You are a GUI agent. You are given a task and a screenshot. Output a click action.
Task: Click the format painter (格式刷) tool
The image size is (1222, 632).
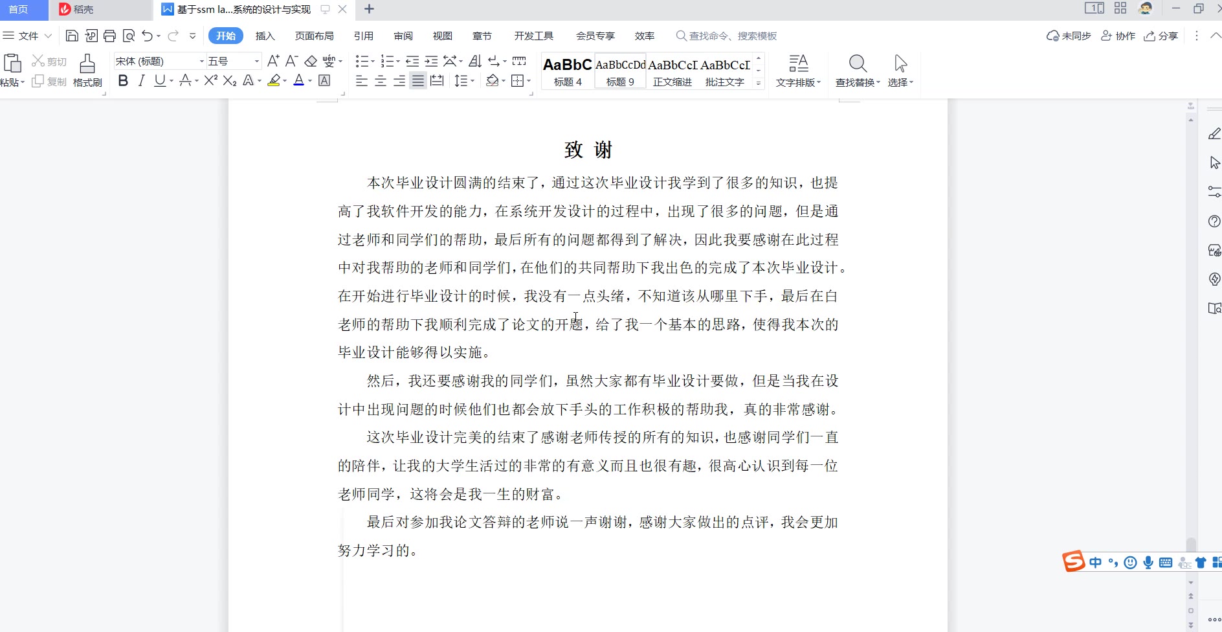pyautogui.click(x=87, y=71)
